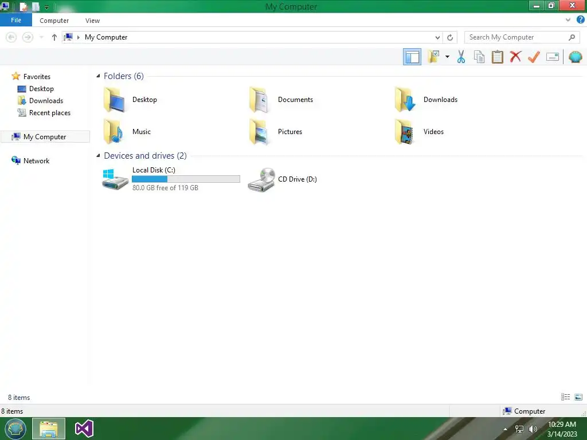The height and width of the screenshot is (440, 587).
Task: Select the Pictures folder icon
Action: coord(260,132)
